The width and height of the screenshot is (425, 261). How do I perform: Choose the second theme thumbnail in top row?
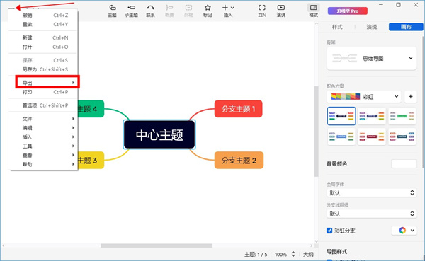coord(372,116)
